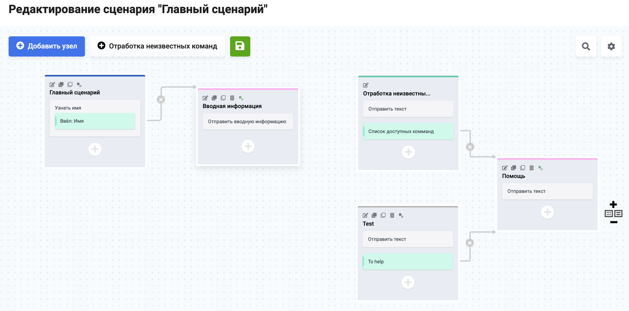Click 'Отработка неизвестных команд' button
Screen dimensions: 629x311
coord(157,46)
